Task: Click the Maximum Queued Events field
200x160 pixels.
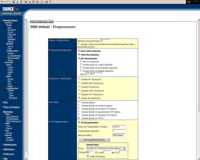Action: click(105, 41)
